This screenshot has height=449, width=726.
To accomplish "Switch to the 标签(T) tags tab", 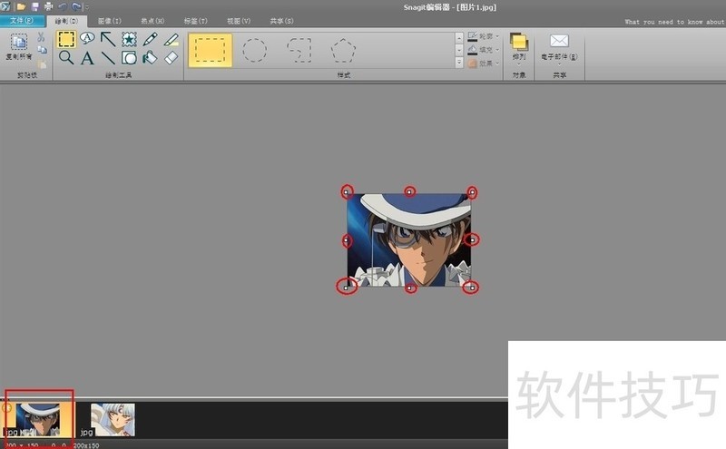I will coord(195,21).
